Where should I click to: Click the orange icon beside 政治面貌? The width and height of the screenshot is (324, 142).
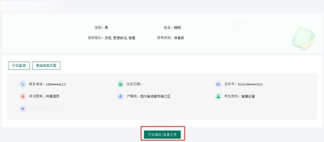(23, 96)
